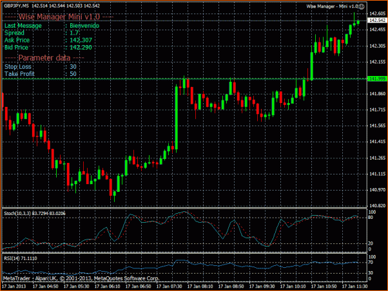Click the 'Last Message' label
Image resolution: width=388 pixels, height=291 pixels.
23,26
